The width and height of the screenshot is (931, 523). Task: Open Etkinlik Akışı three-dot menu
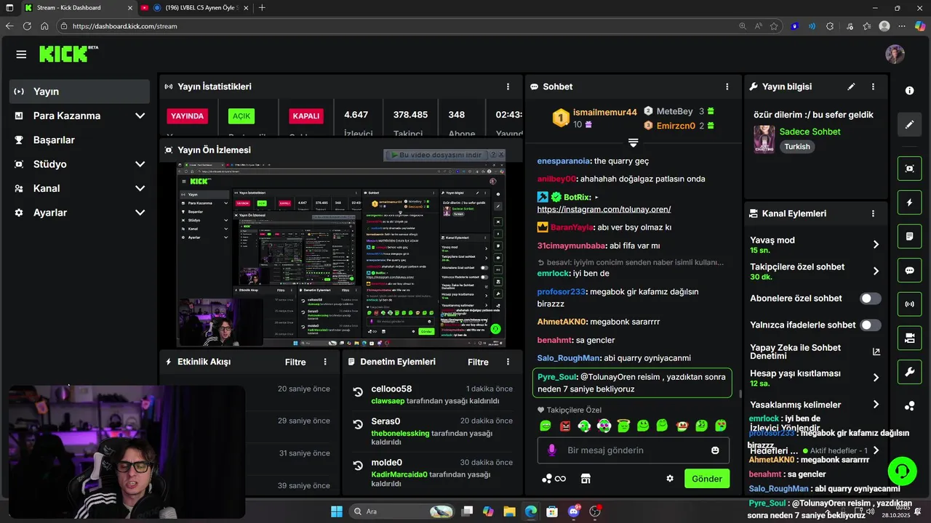pyautogui.click(x=325, y=362)
